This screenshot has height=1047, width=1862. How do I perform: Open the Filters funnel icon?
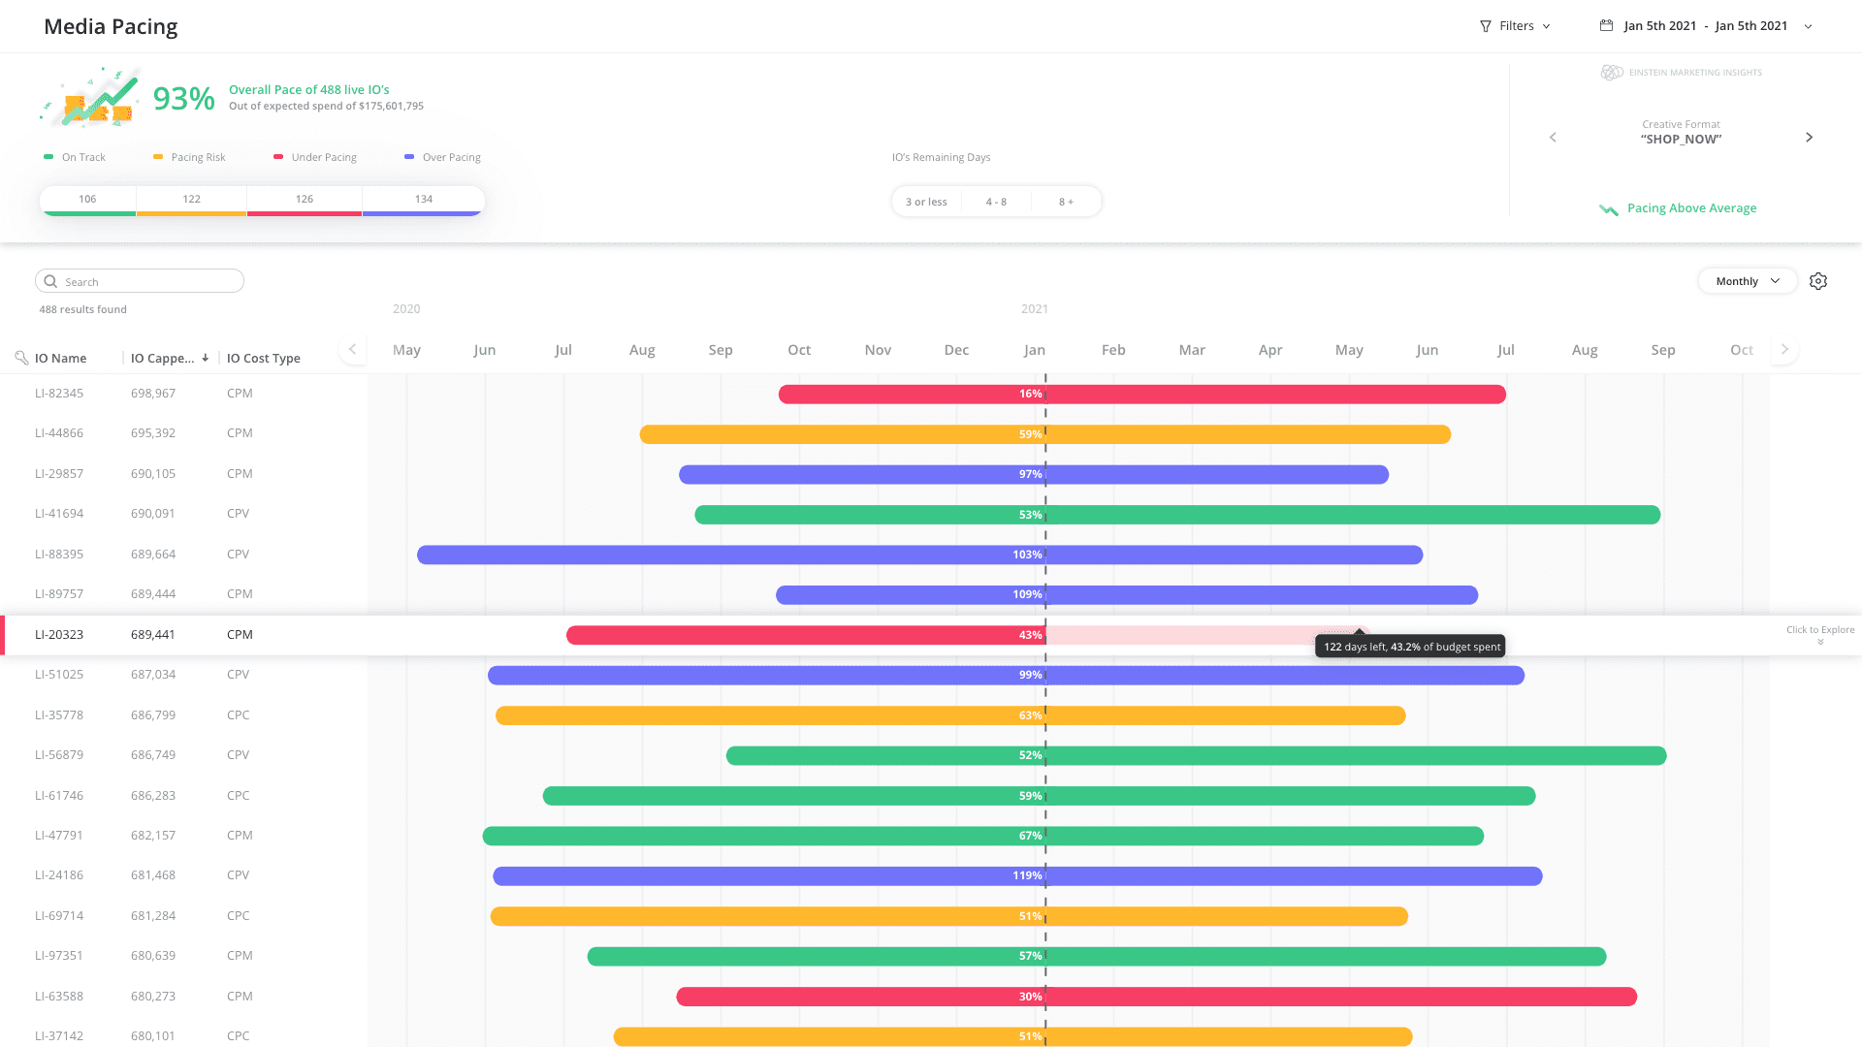1485,26
